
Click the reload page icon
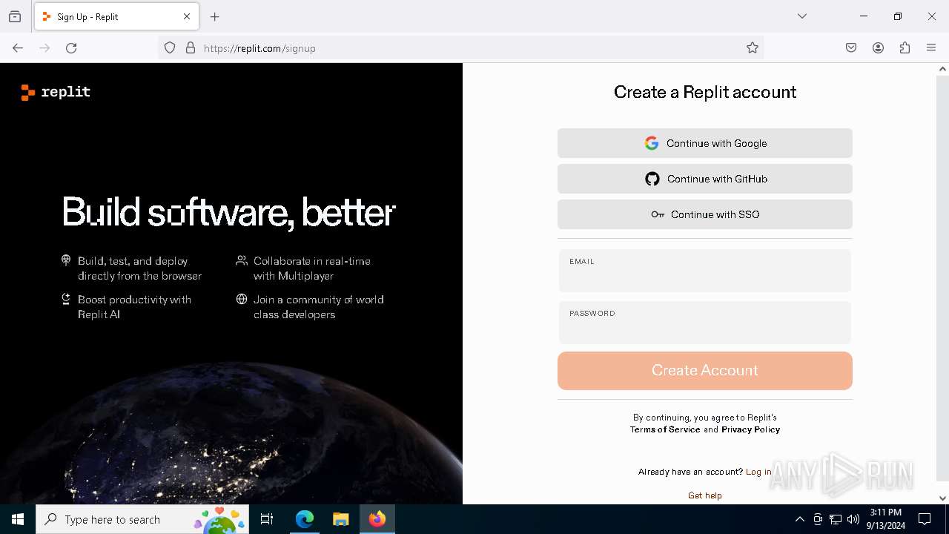pyautogui.click(x=71, y=48)
